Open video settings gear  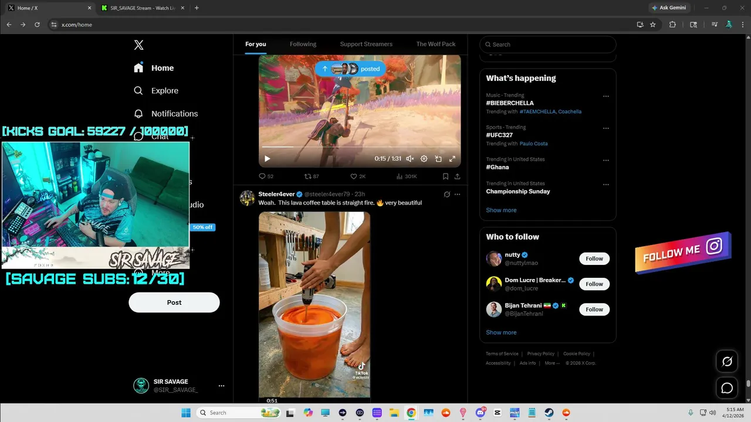tap(424, 159)
